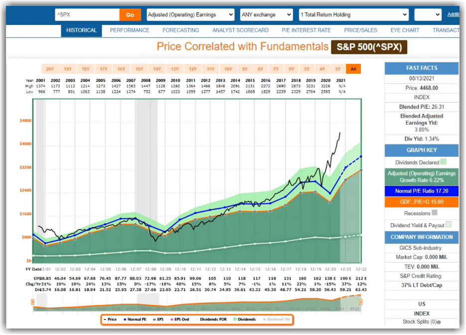
Task: Select the 19Y time range
Action: click(68, 69)
